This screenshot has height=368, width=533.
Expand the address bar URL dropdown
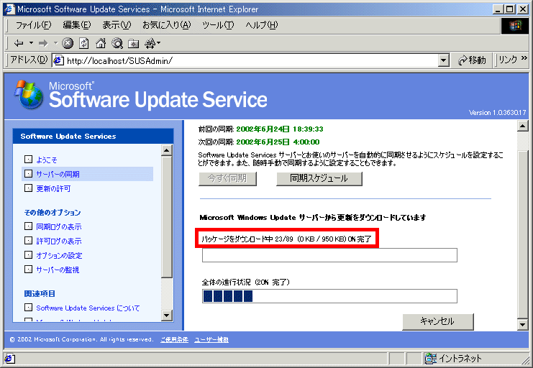click(x=443, y=61)
